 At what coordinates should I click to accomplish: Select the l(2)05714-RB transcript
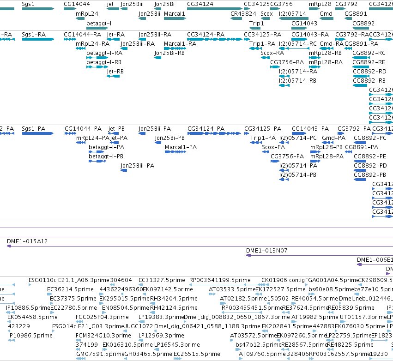pyautogui.click(x=284, y=85)
